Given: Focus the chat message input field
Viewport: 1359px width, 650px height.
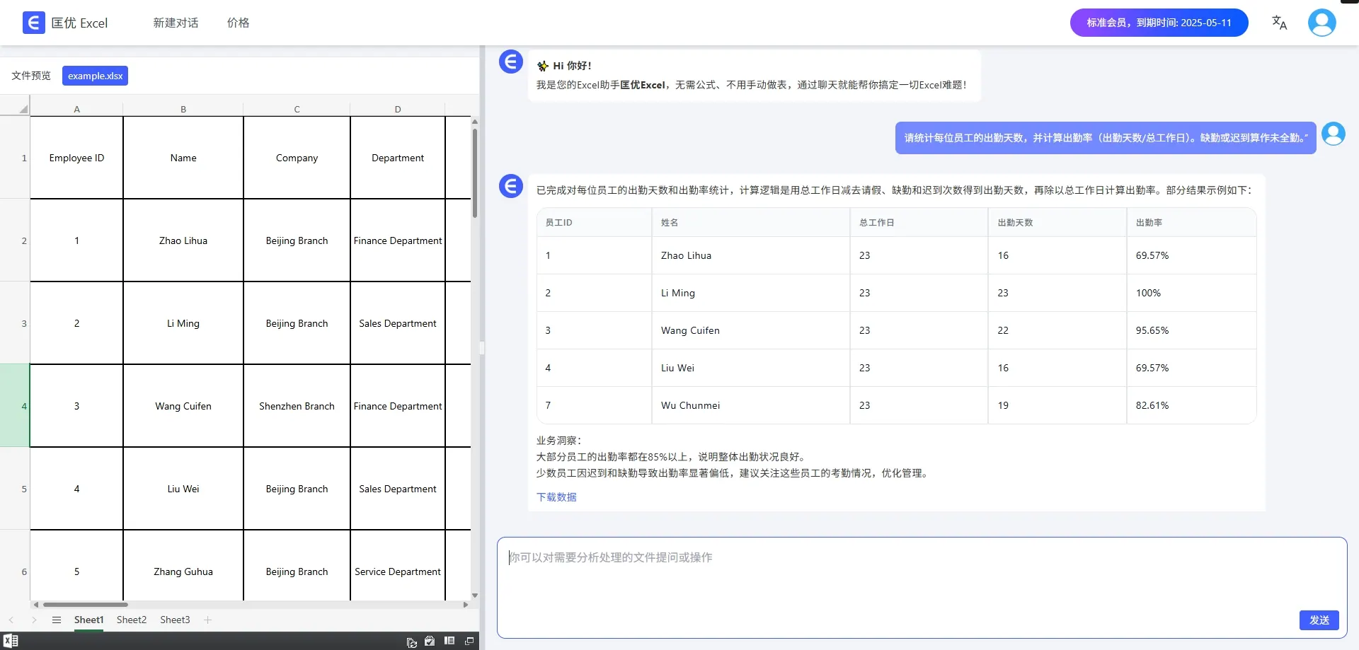Looking at the screenshot, I should pos(920,587).
